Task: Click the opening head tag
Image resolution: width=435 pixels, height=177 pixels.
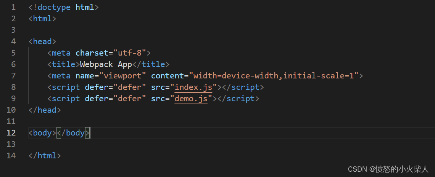Action: [42, 41]
